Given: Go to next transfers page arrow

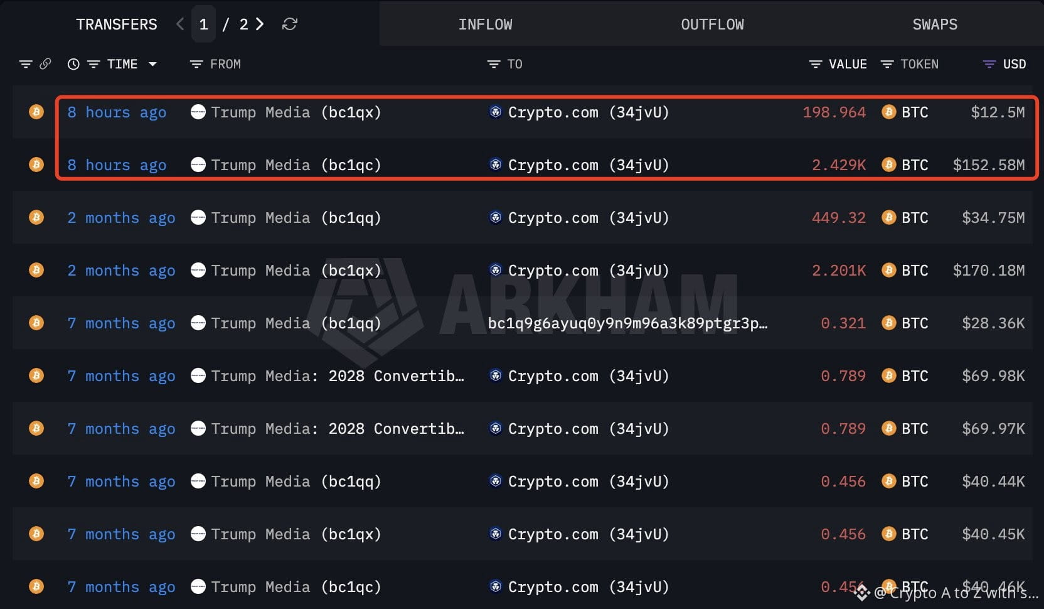Looking at the screenshot, I should [x=260, y=24].
